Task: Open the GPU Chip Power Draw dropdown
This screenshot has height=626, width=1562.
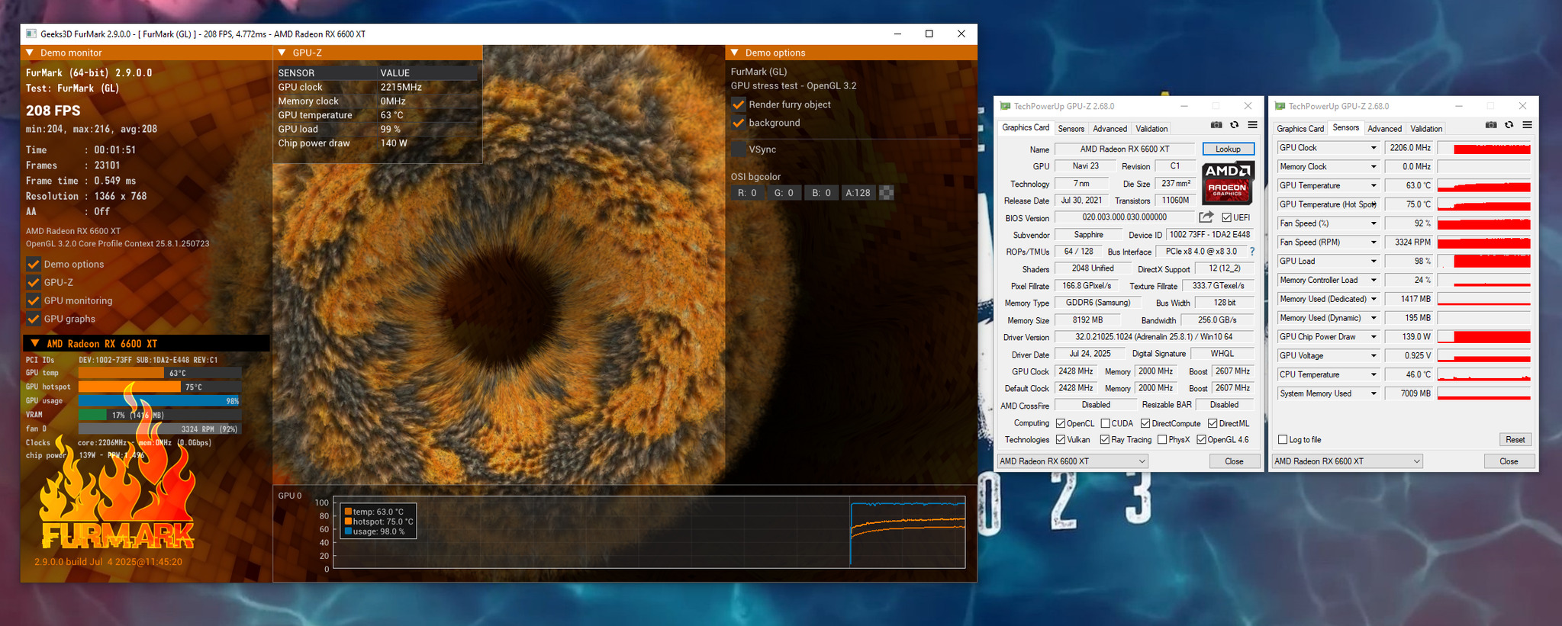Action: point(1374,337)
